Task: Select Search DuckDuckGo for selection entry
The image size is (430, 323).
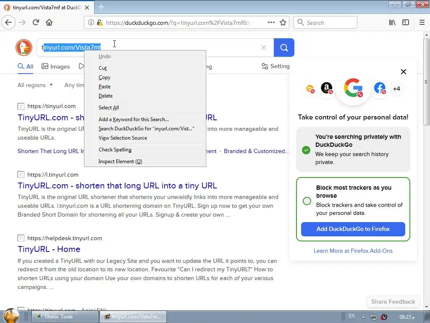Action: (145, 129)
